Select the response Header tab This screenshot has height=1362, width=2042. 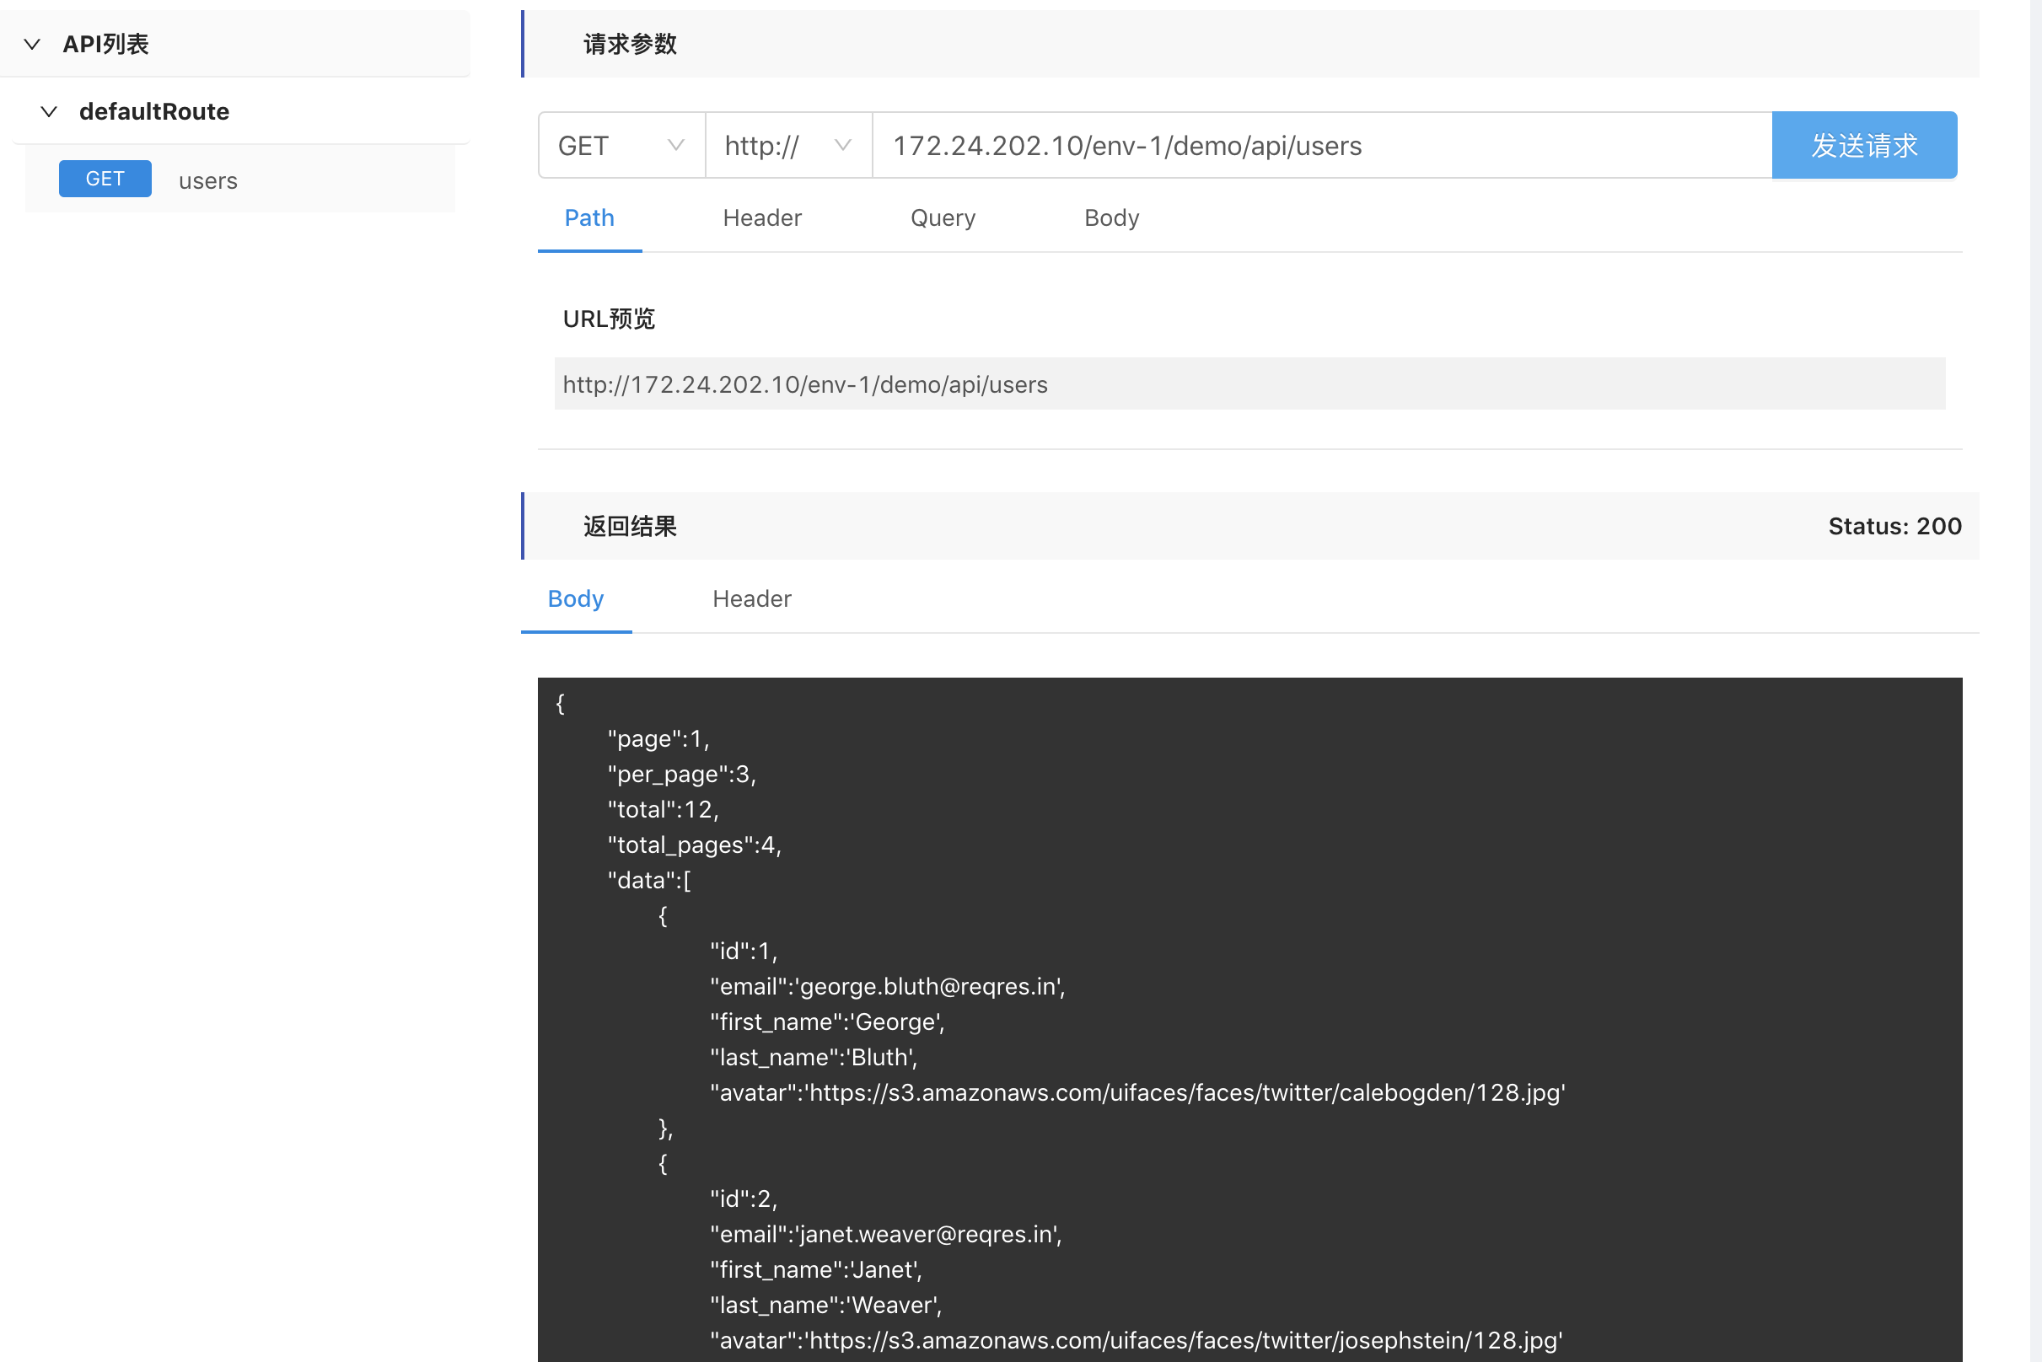[x=752, y=598]
